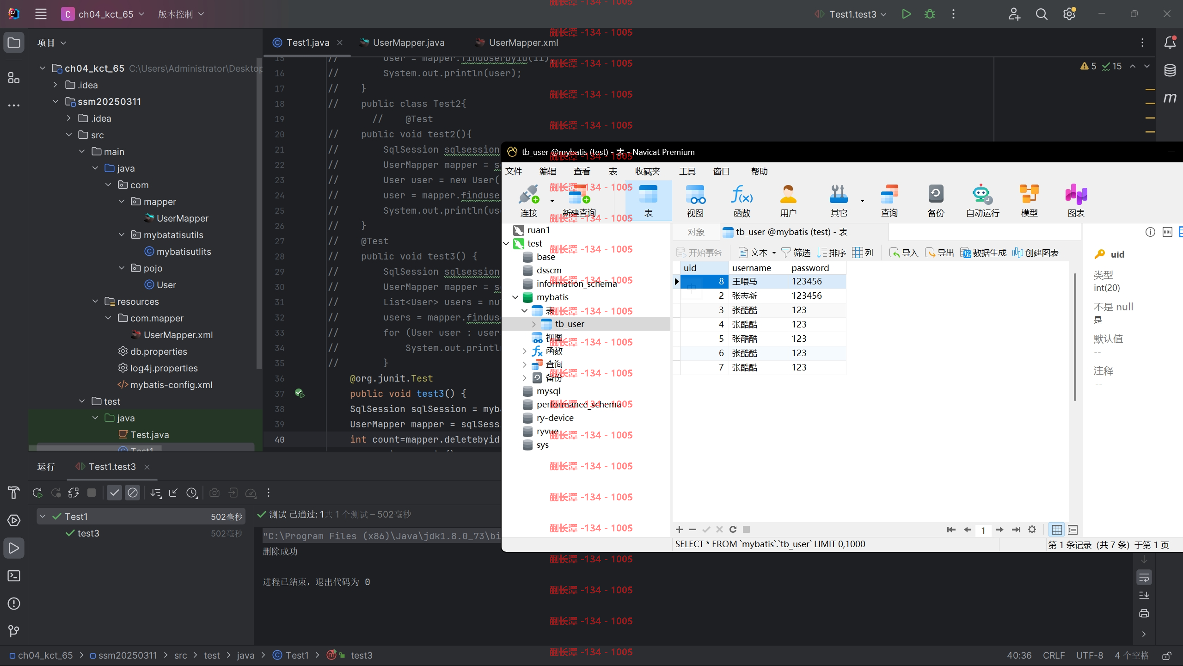
Task: Rerun the test3 run configuration
Action: 37,493
